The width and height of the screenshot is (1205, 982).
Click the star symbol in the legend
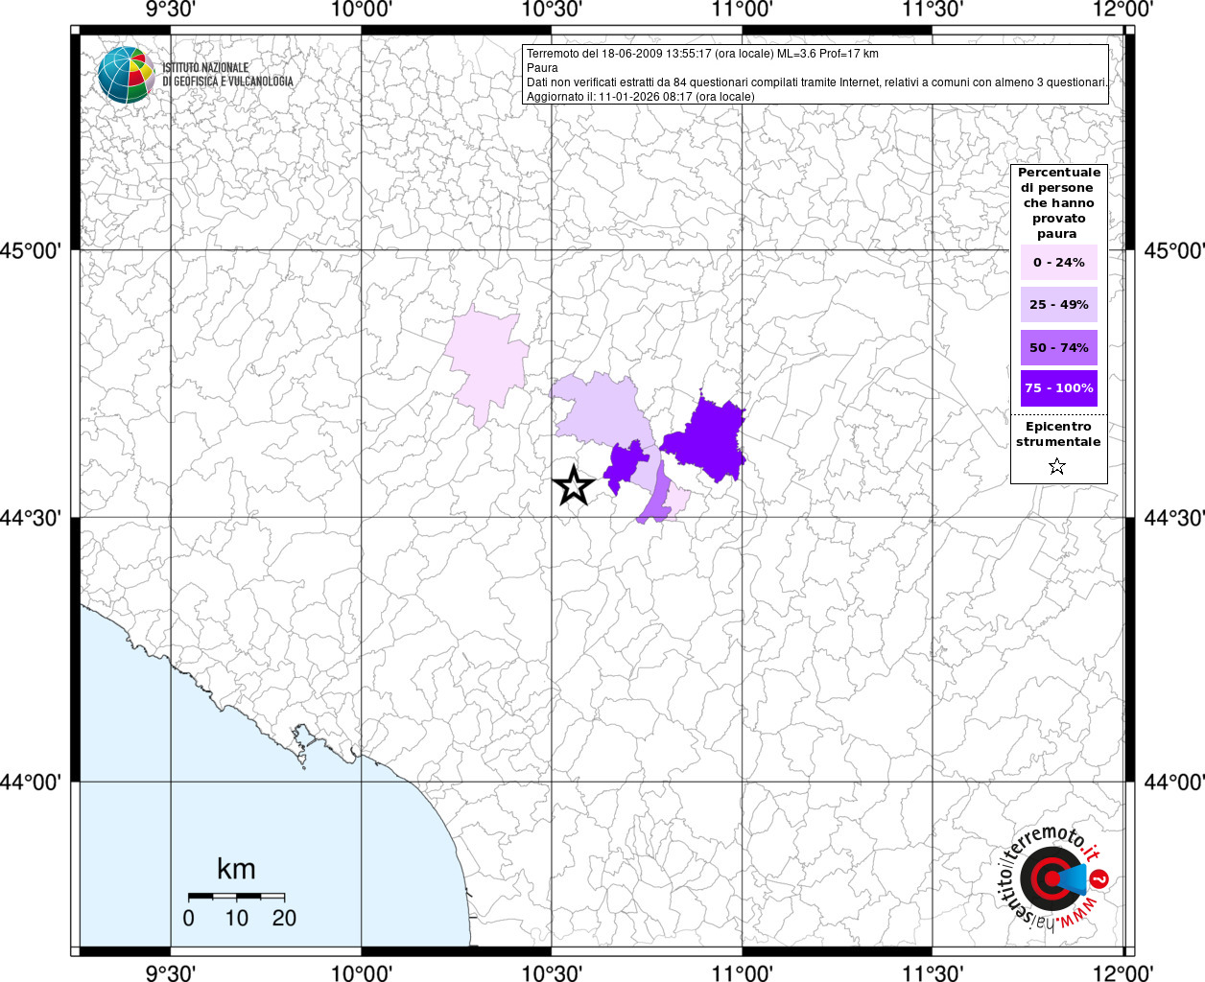point(1057,466)
